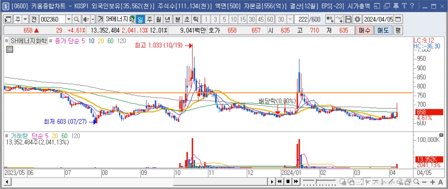Click the 거 button before stock name
The height and width of the screenshot is (189, 448).
click(100, 19)
